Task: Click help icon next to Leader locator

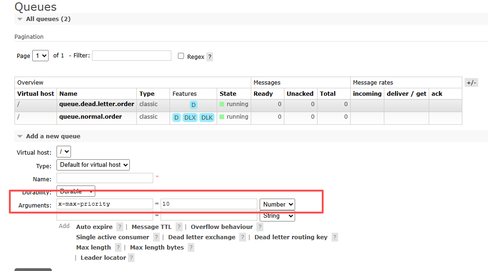Action: click(131, 258)
